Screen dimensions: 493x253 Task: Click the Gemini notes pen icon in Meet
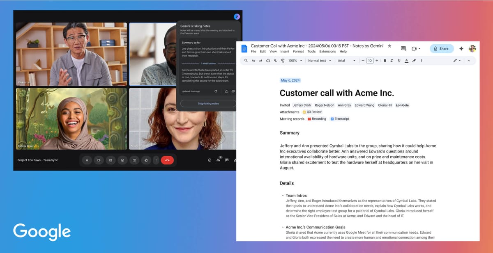click(x=237, y=16)
